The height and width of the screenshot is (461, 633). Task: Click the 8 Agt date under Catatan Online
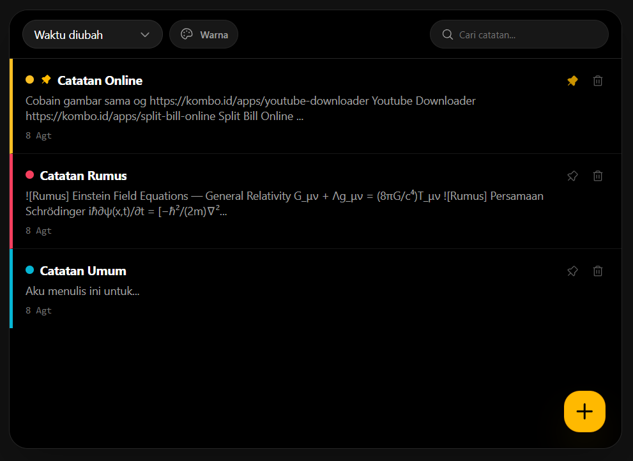[x=39, y=135]
